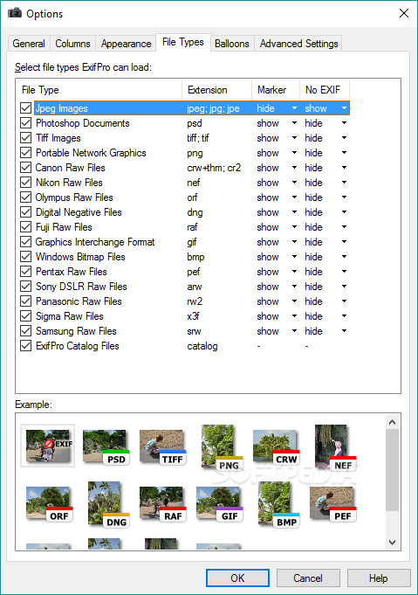Click the Cancel button
The height and width of the screenshot is (595, 418).
click(308, 578)
